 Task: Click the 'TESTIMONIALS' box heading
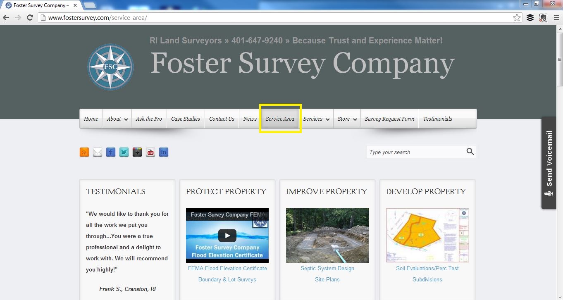[x=116, y=192]
